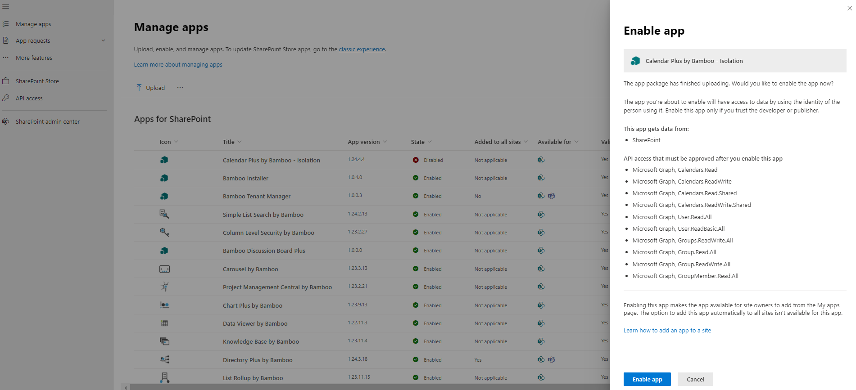Open SharePoint Store navigation item
This screenshot has width=856, height=390.
(x=37, y=81)
